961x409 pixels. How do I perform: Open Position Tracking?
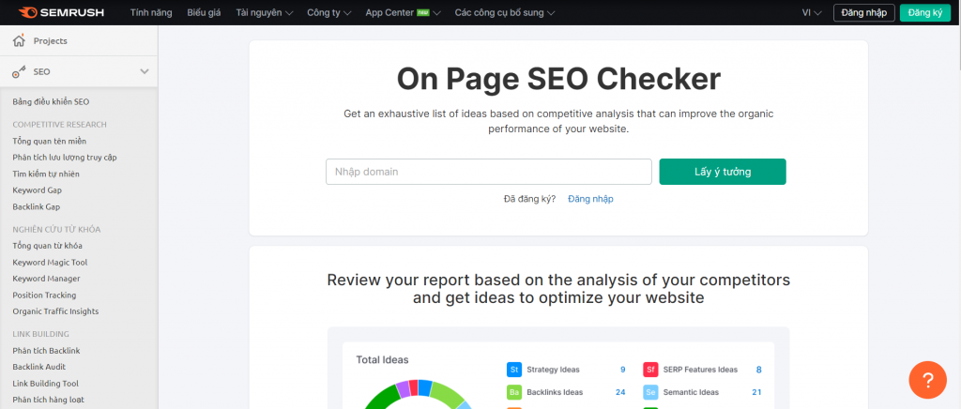pos(44,295)
